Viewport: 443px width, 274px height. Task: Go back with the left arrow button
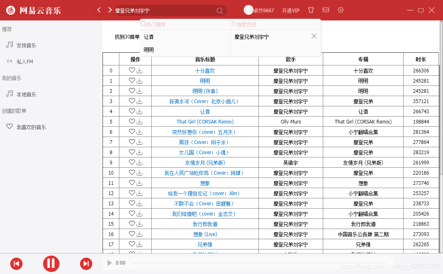tap(98, 10)
